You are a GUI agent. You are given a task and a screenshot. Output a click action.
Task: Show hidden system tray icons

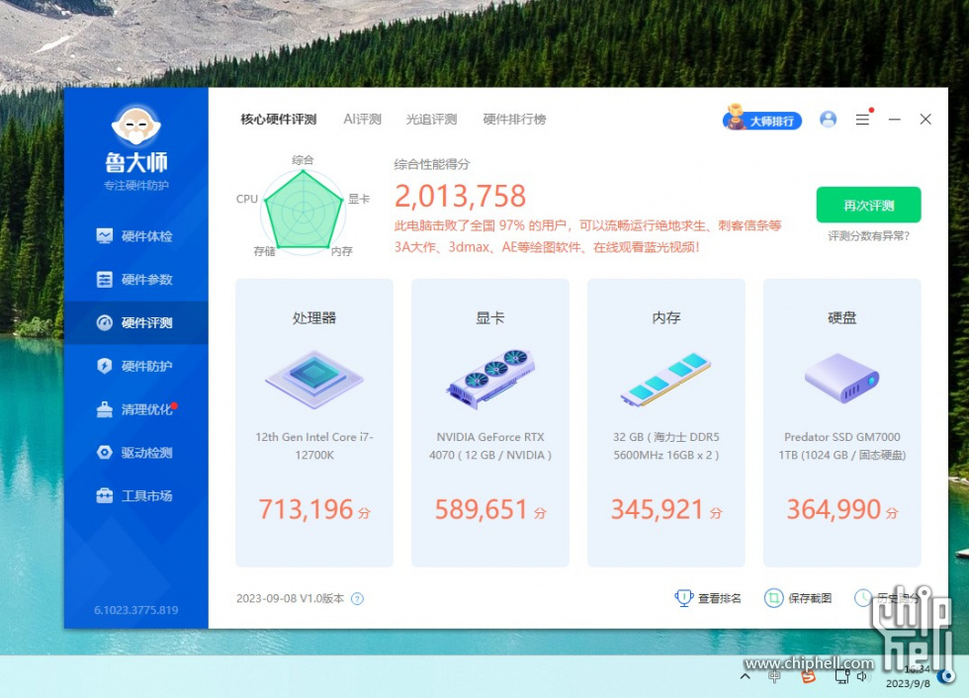pos(746,676)
